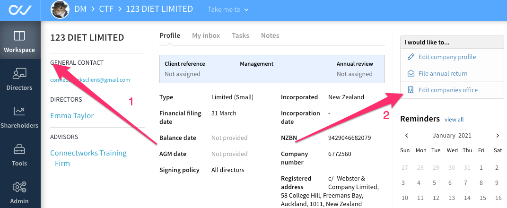
Task: Open the Take me to dropdown
Action: 228,9
